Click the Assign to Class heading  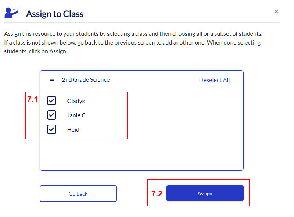point(55,14)
